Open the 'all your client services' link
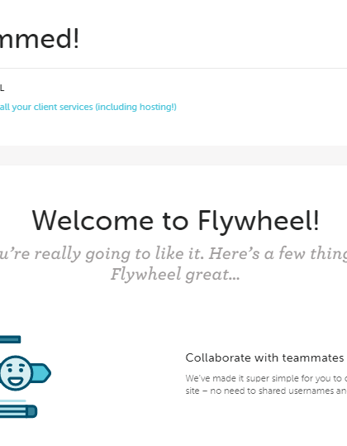 point(88,107)
